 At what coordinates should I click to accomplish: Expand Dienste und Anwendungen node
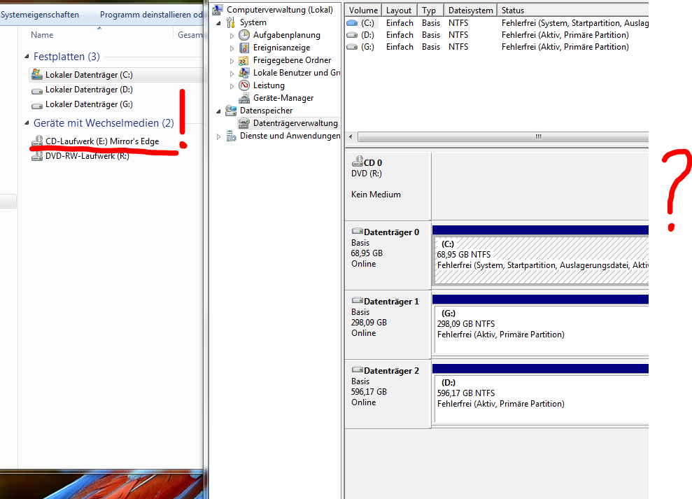click(218, 136)
